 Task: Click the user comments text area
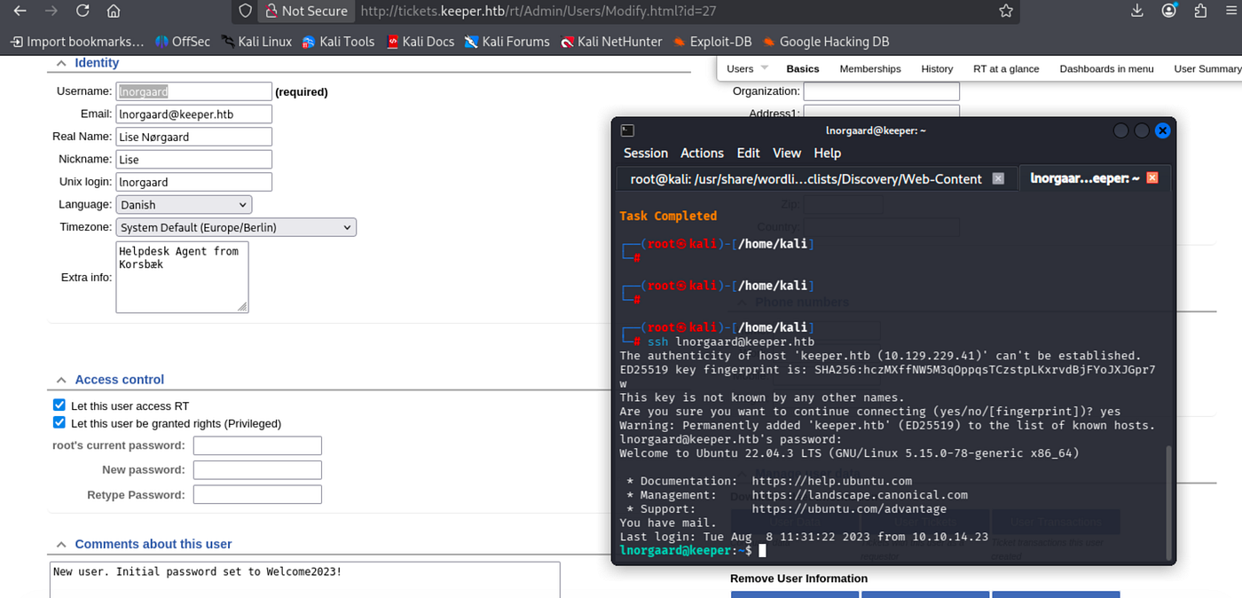pos(305,579)
